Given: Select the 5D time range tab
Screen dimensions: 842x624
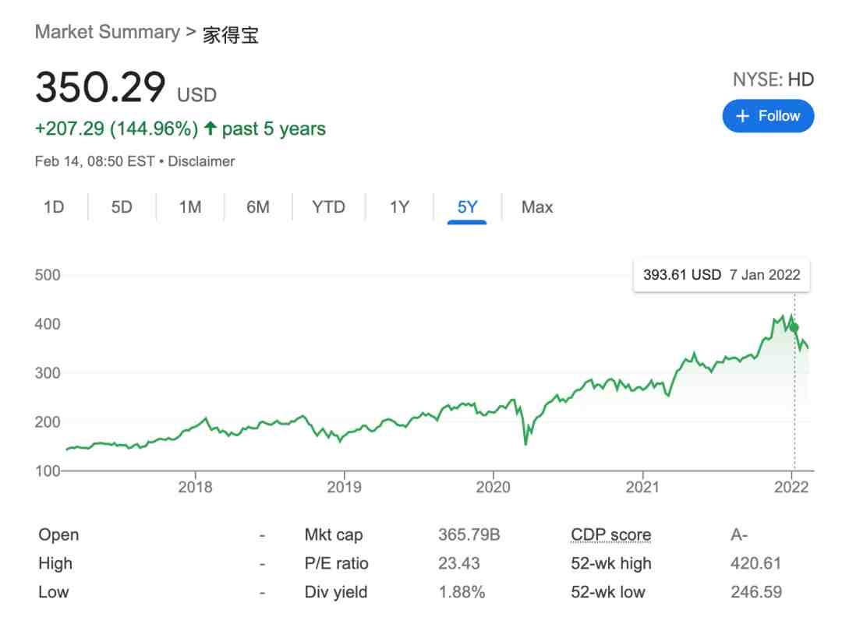Looking at the screenshot, I should pyautogui.click(x=122, y=207).
